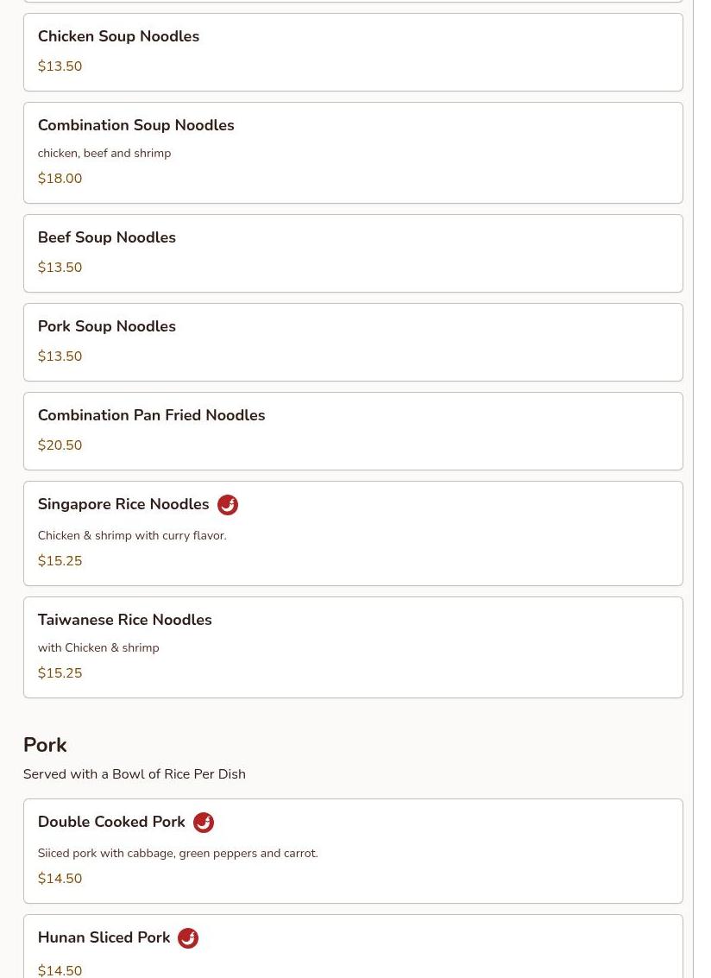This screenshot has height=978, width=711.
Task: Click the $20.50 price
Action: (x=60, y=445)
